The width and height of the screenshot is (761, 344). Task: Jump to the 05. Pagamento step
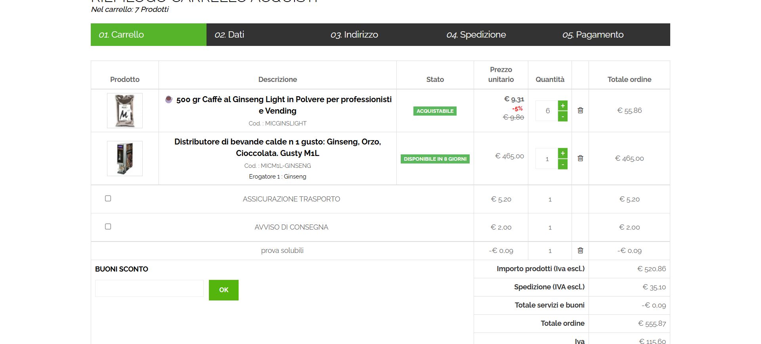(593, 35)
